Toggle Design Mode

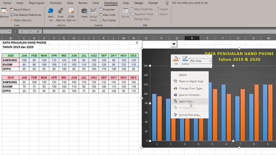93,15
